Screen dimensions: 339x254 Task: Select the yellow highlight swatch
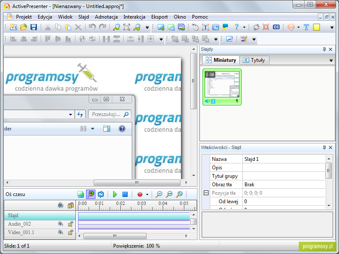pyautogui.click(x=316, y=27)
